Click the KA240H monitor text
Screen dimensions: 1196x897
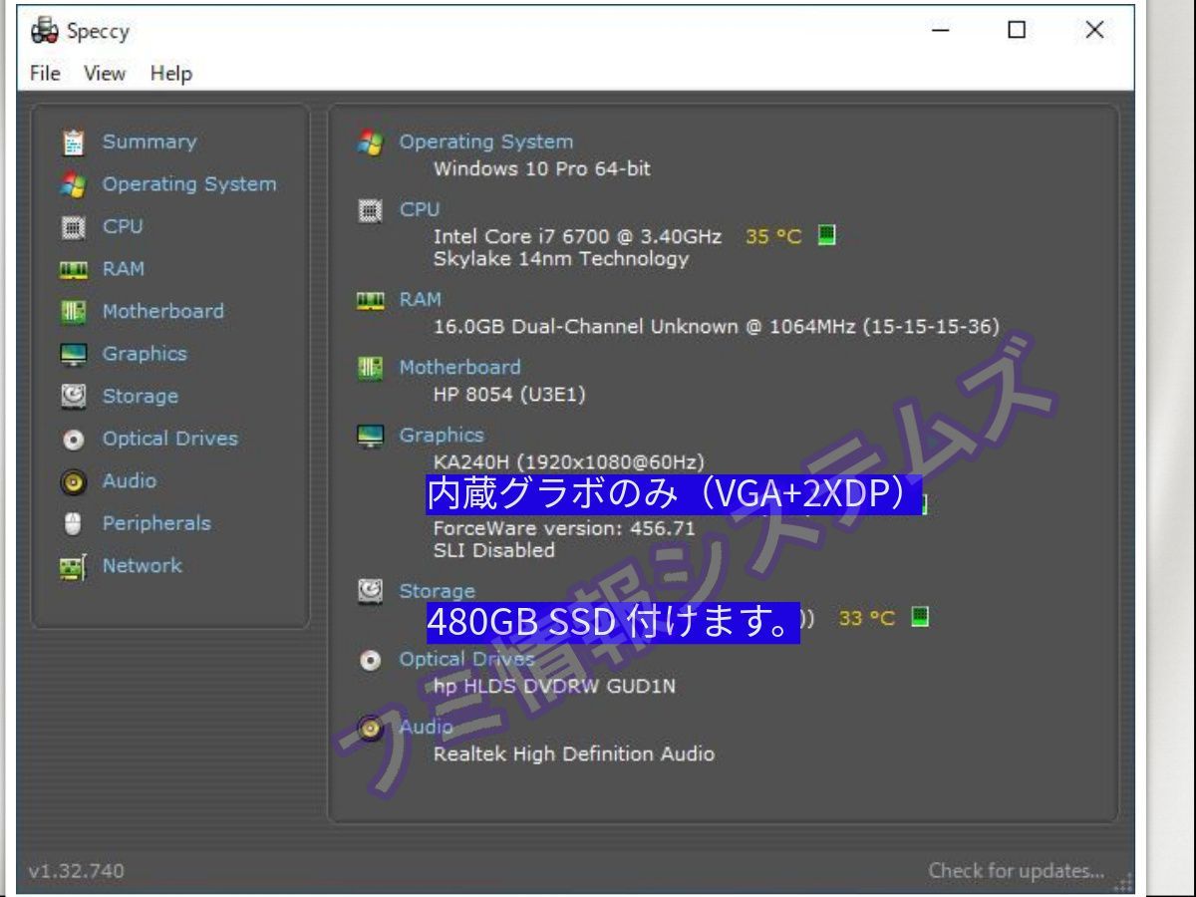pos(569,461)
